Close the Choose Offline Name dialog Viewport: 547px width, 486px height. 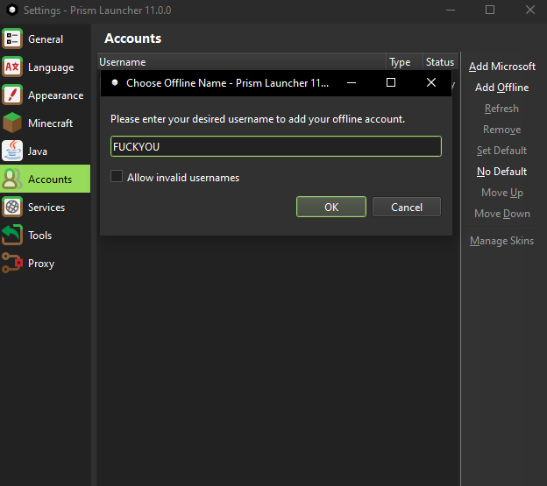pos(431,82)
